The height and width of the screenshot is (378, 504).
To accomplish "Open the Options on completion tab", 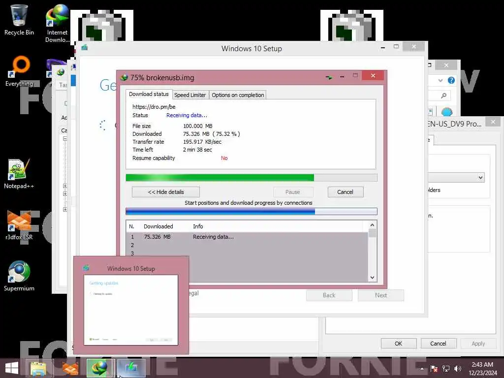I will pos(238,95).
